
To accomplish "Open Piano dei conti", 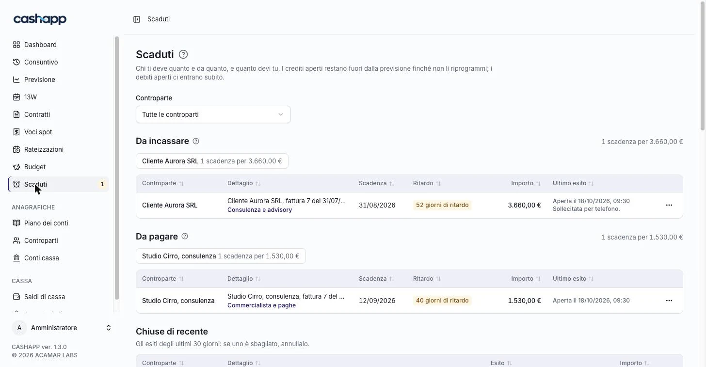I will pyautogui.click(x=58, y=223).
